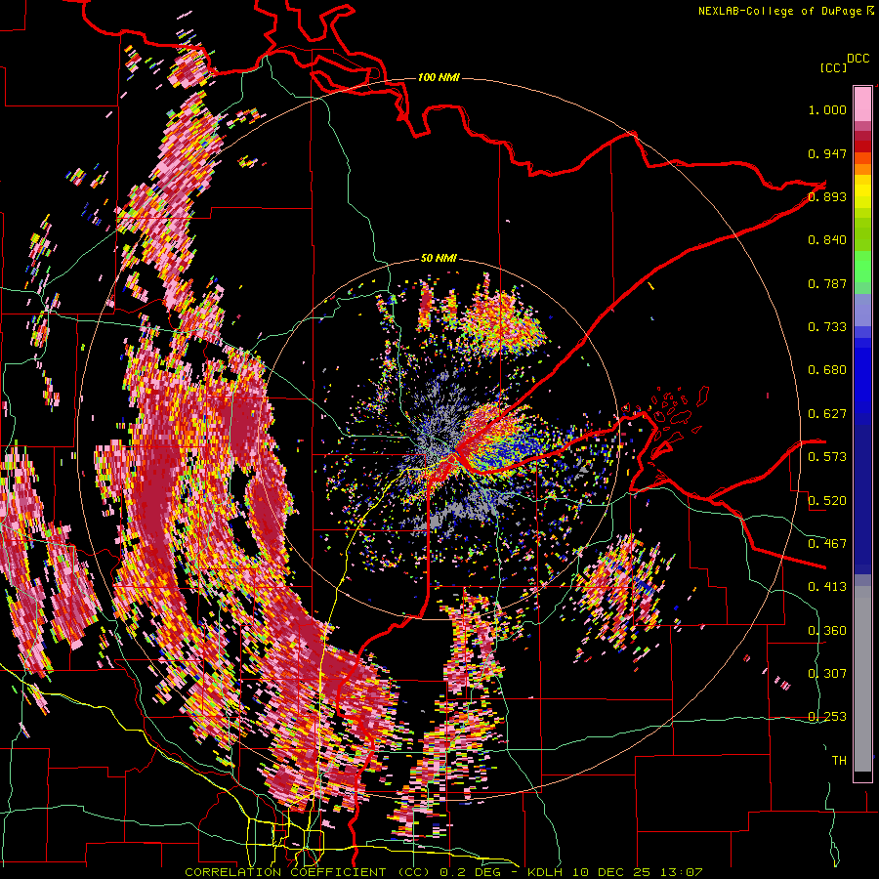879x879 pixels.
Task: Click the 0.573 color scale value
Action: (x=827, y=457)
